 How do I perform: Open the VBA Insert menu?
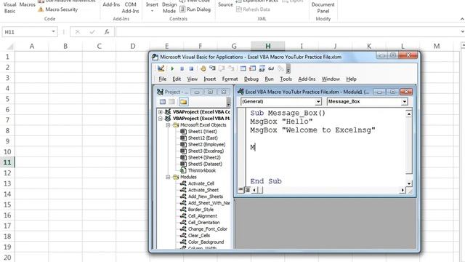point(210,79)
